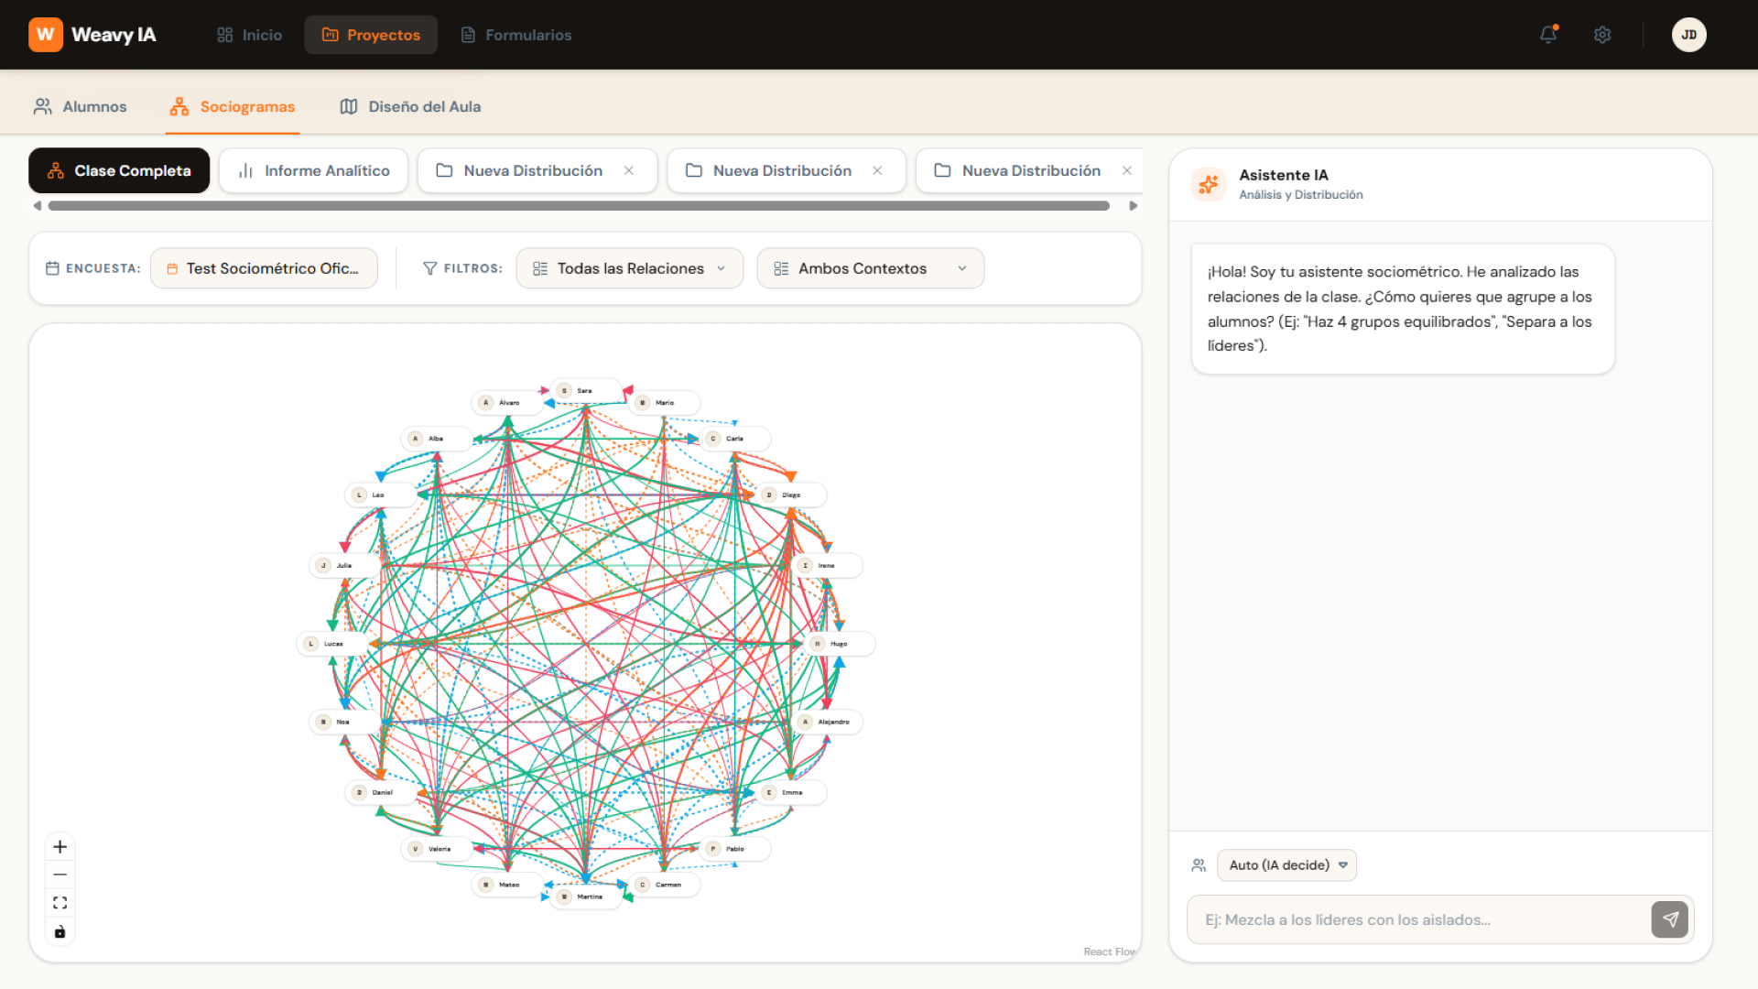Select the Martina node in graph

(x=587, y=897)
